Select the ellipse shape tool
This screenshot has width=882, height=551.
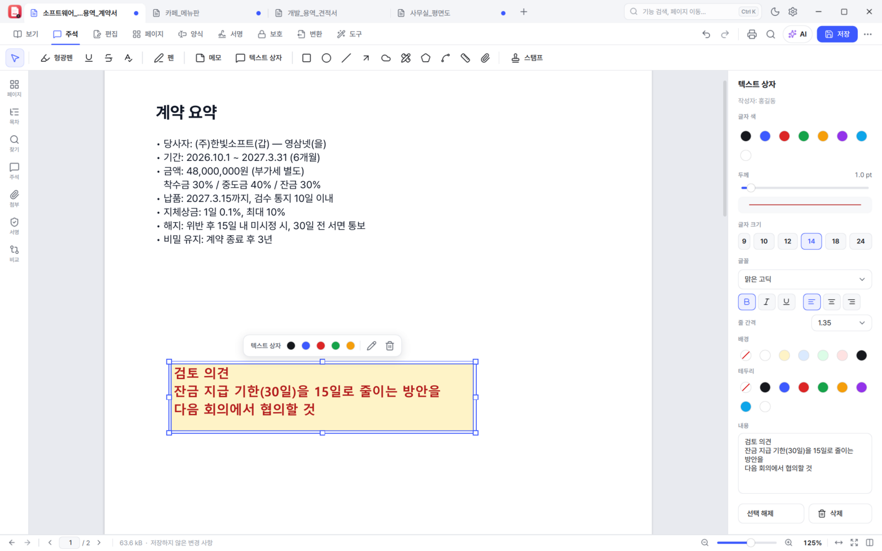click(326, 58)
